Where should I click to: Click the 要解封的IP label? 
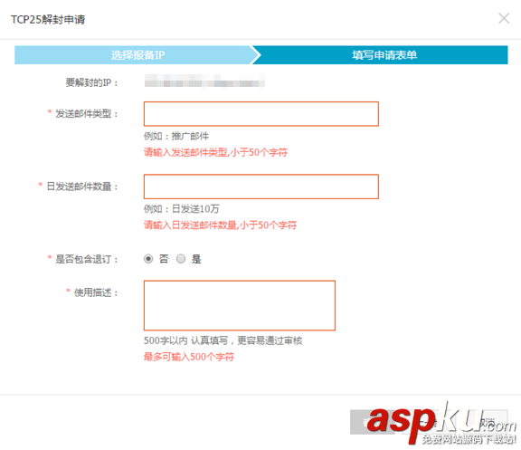(x=91, y=82)
